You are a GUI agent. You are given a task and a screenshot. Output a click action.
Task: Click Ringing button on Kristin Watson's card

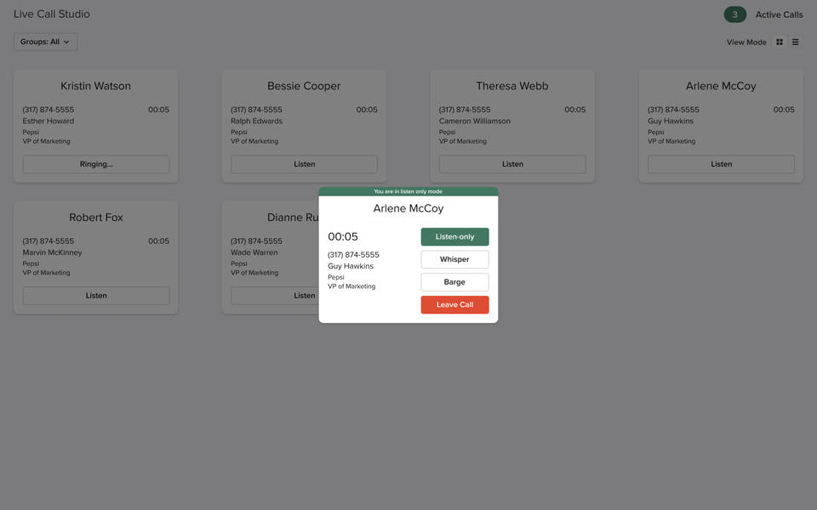[x=96, y=164]
